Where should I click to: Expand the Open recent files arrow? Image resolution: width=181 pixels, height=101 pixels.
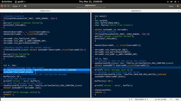20,6
